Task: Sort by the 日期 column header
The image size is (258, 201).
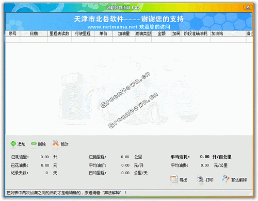Action: [x=34, y=33]
